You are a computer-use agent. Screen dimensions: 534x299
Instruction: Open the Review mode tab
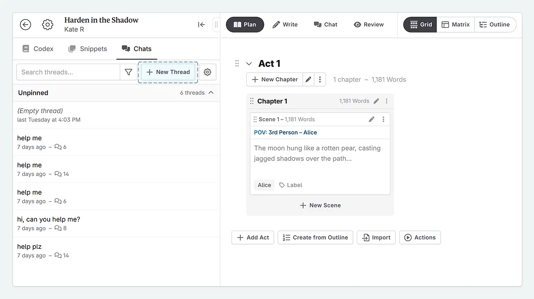point(369,24)
